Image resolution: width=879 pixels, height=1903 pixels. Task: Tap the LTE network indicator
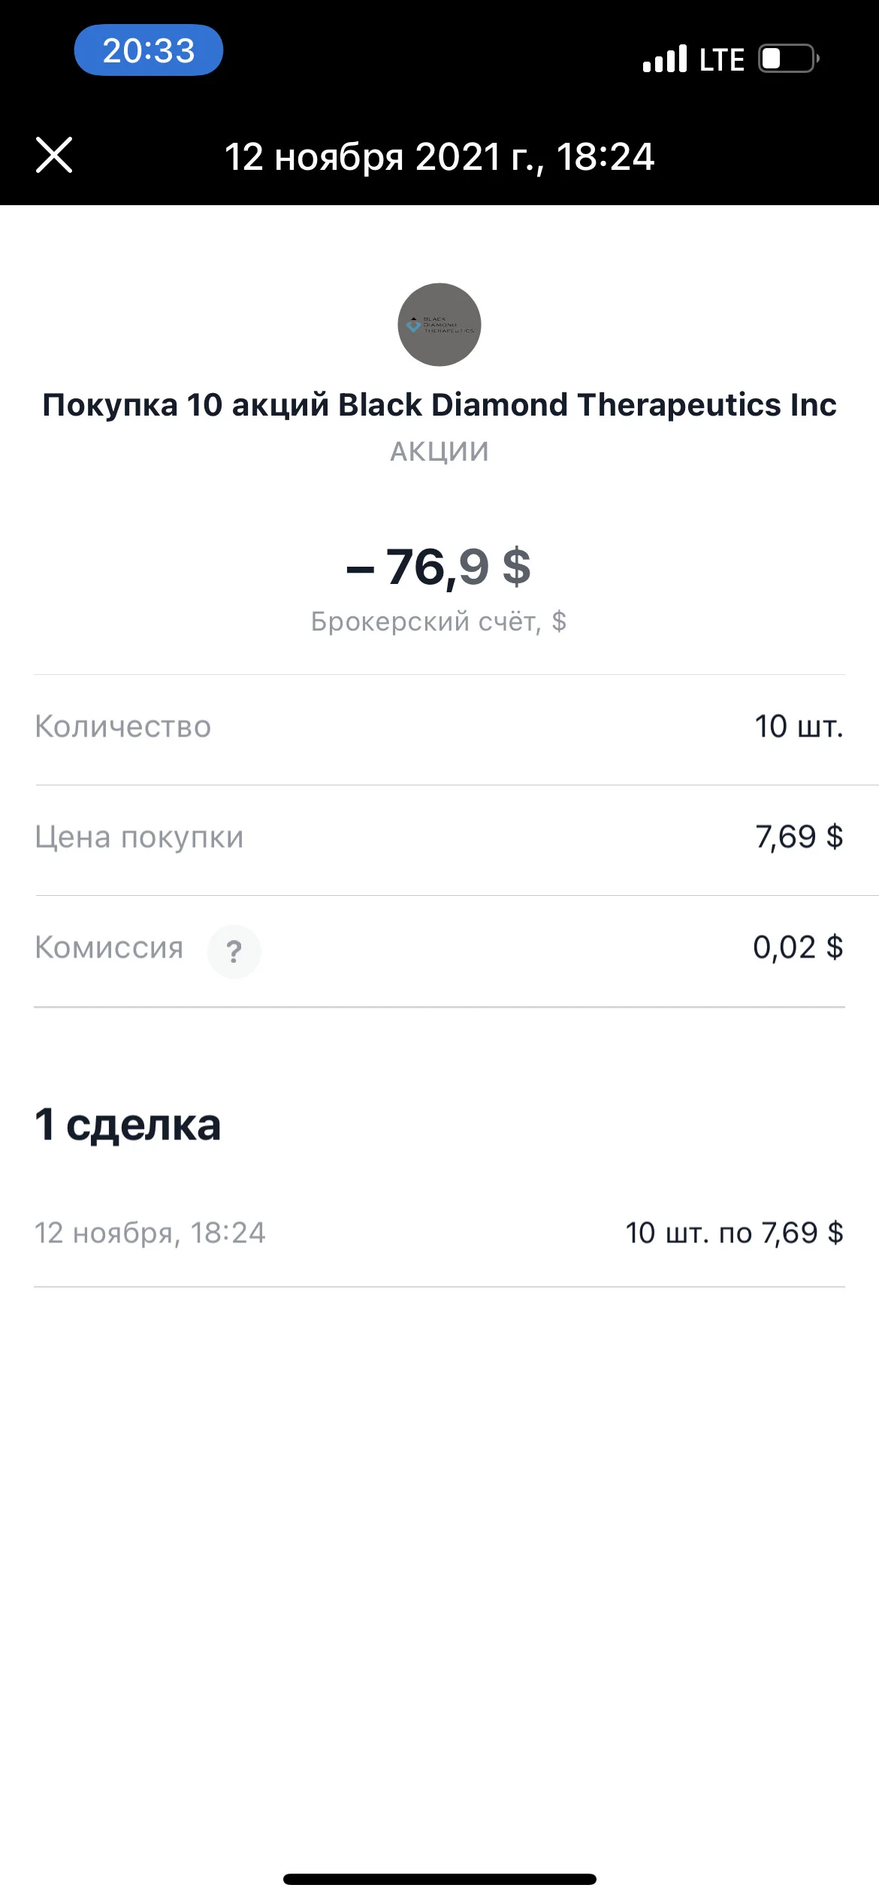(x=721, y=59)
